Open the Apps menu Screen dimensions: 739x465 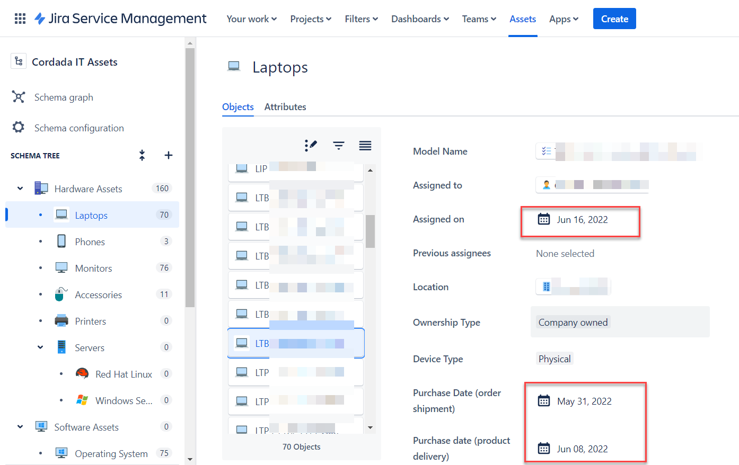pos(563,19)
